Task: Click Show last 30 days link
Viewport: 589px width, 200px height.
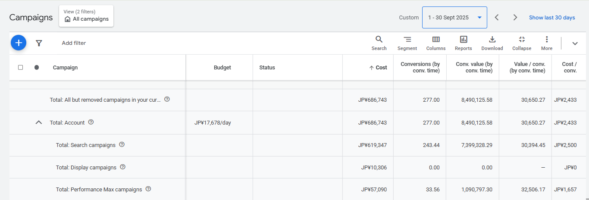Action: click(x=552, y=18)
